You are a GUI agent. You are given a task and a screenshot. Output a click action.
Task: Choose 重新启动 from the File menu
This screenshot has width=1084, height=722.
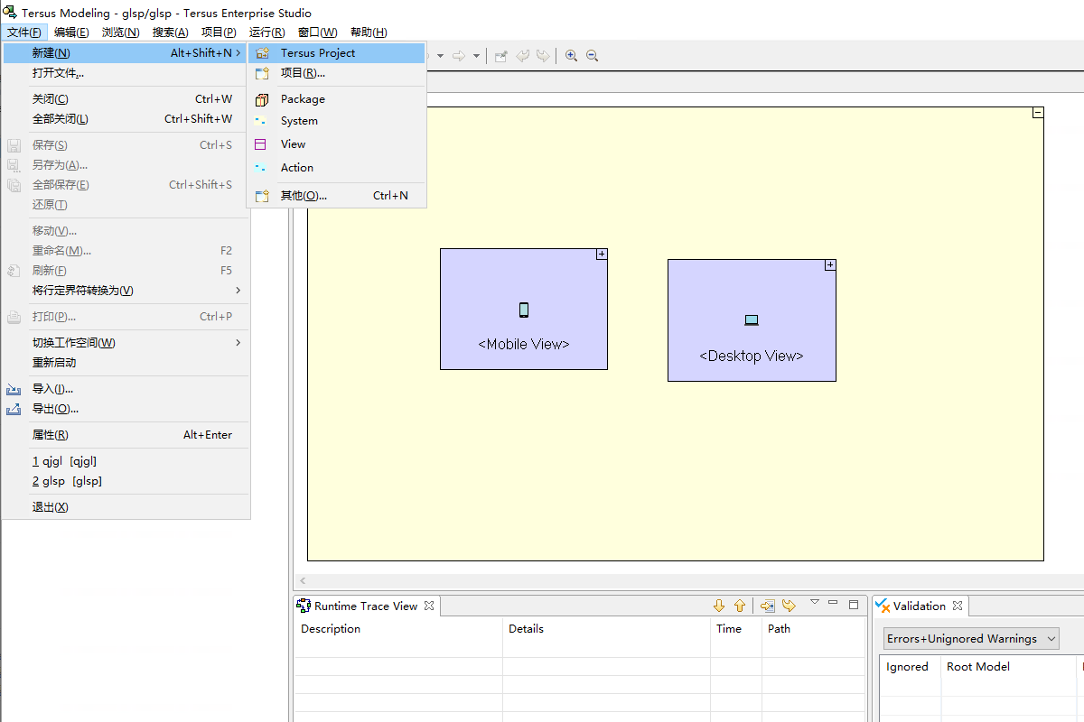(x=126, y=363)
